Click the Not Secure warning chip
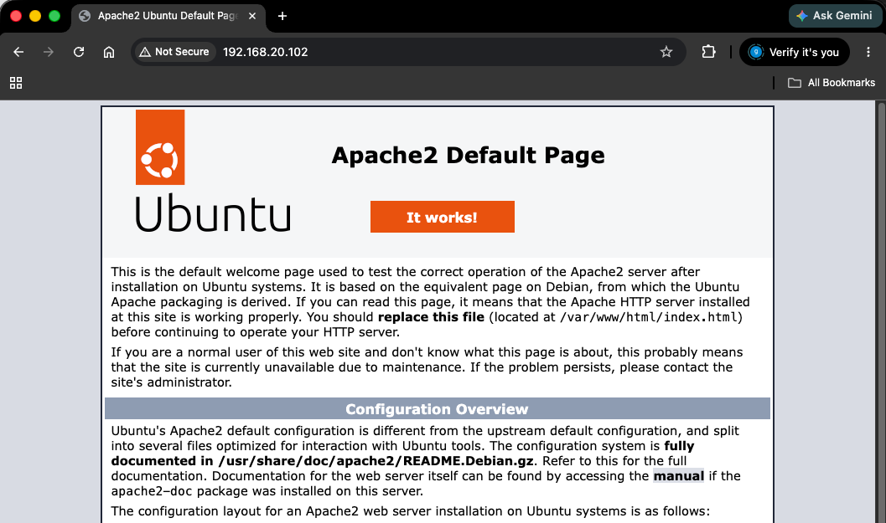Image resolution: width=886 pixels, height=523 pixels. tap(174, 52)
